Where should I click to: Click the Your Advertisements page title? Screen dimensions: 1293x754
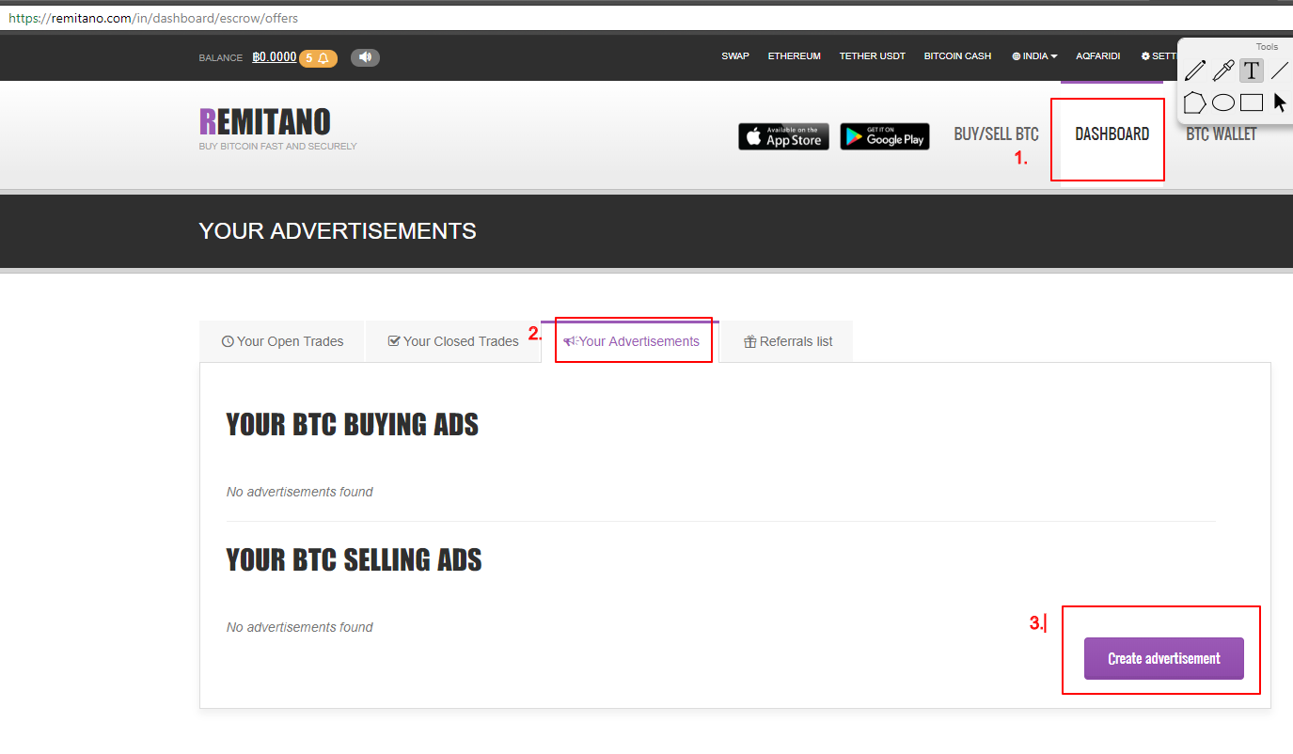click(x=338, y=230)
